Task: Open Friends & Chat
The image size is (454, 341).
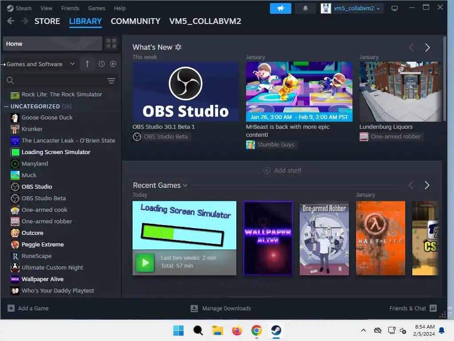Action: point(413,308)
